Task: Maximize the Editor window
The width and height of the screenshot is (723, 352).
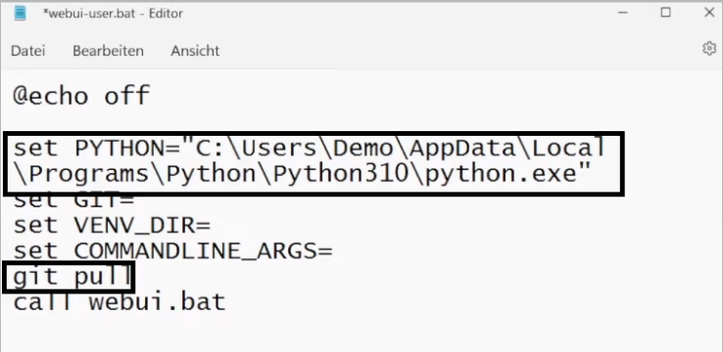Action: pyautogui.click(x=666, y=13)
